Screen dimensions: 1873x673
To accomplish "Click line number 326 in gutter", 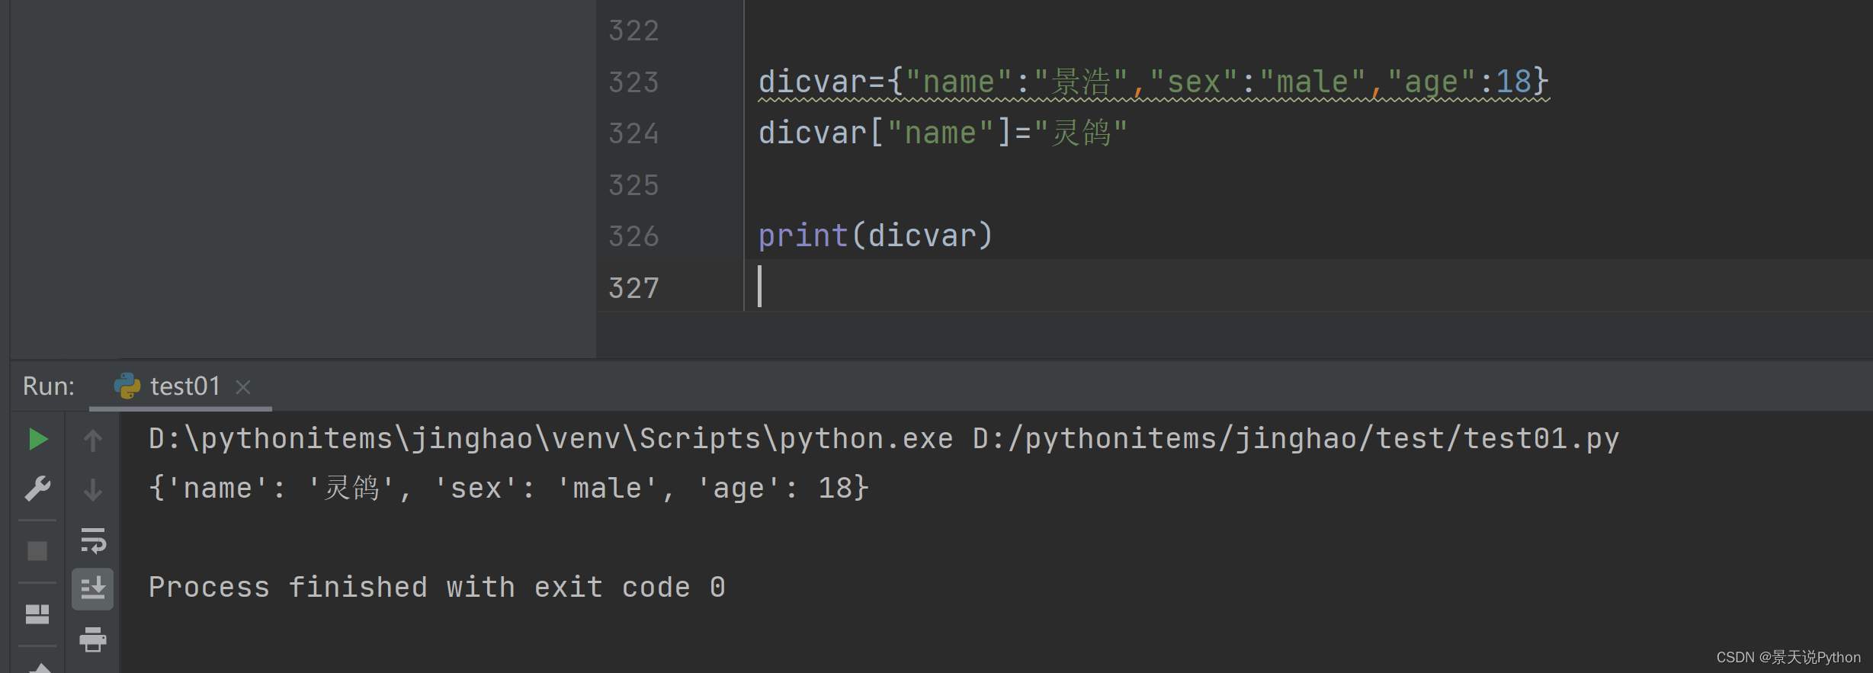I will pyautogui.click(x=633, y=236).
